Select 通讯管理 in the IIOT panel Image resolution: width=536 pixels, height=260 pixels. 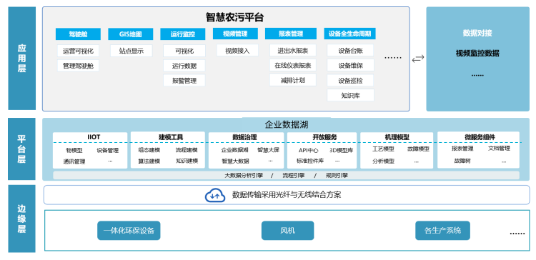[x=74, y=161]
